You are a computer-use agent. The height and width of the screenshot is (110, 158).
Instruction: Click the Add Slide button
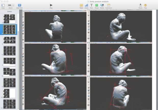(x=20, y=5)
